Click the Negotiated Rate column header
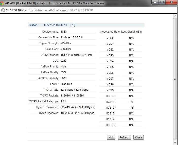This screenshot has width=178, height=145. pyautogui.click(x=110, y=32)
